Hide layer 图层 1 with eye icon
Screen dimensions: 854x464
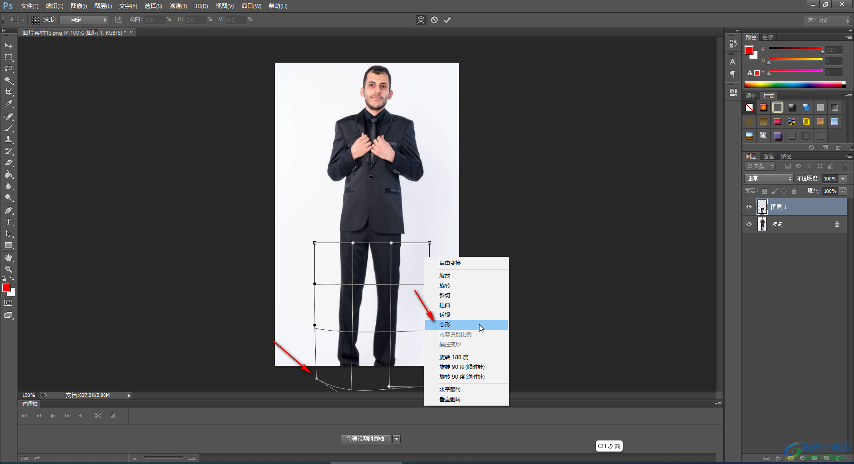749,207
